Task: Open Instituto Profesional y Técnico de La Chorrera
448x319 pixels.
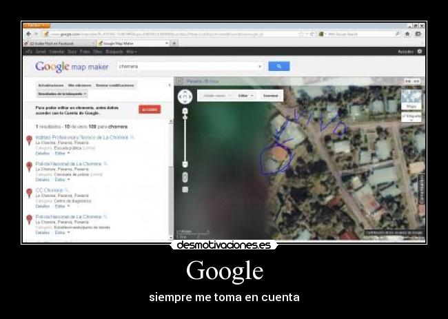Action: [82, 137]
